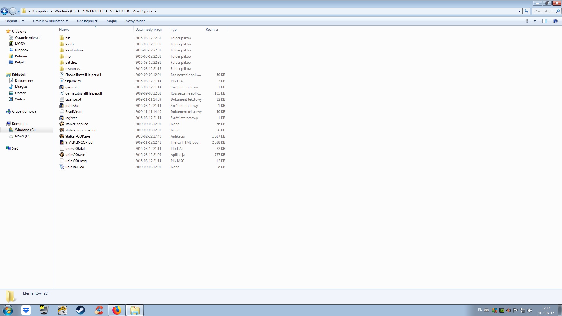
Task: Select gamesite internet shortcut icon
Action: (x=61, y=87)
